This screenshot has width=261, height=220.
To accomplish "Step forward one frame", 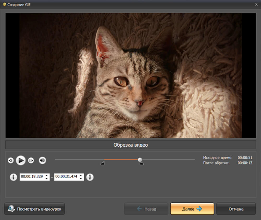I will pyautogui.click(x=31, y=160).
